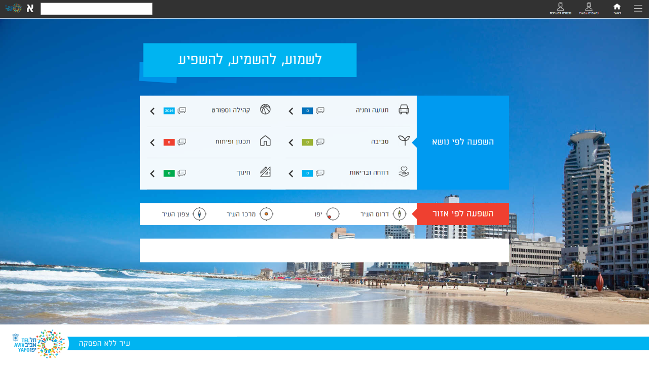Screen dimensions: 649x365
Task: Expand arrow next to education row
Action: click(153, 174)
